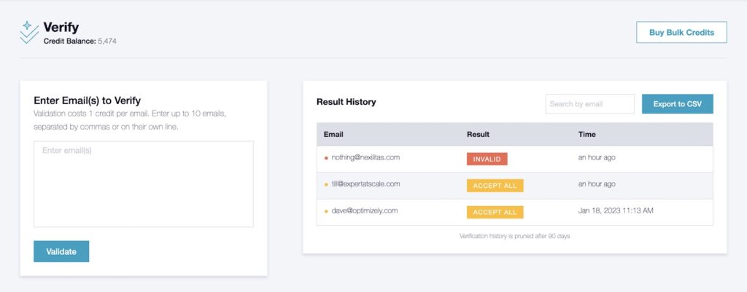Click the yellow status dot for till@expertatscale.com
Viewport: 747px width, 292px height.
click(326, 184)
